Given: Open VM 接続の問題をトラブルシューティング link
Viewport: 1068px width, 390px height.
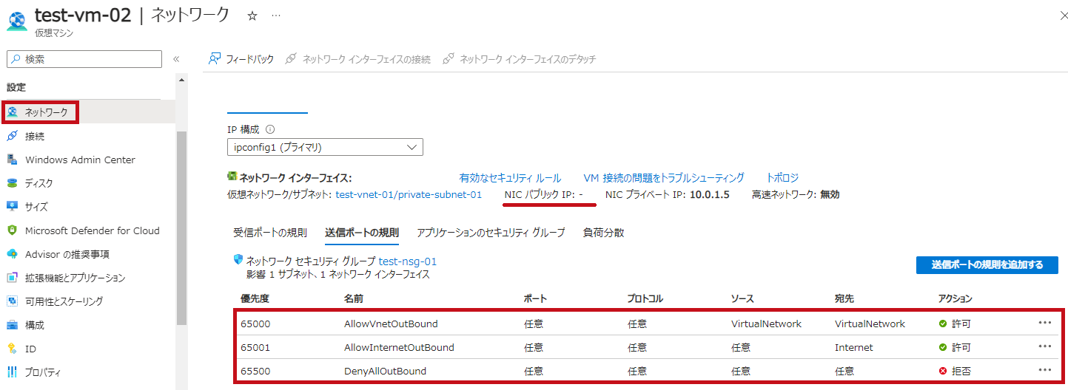Looking at the screenshot, I should click(x=664, y=178).
